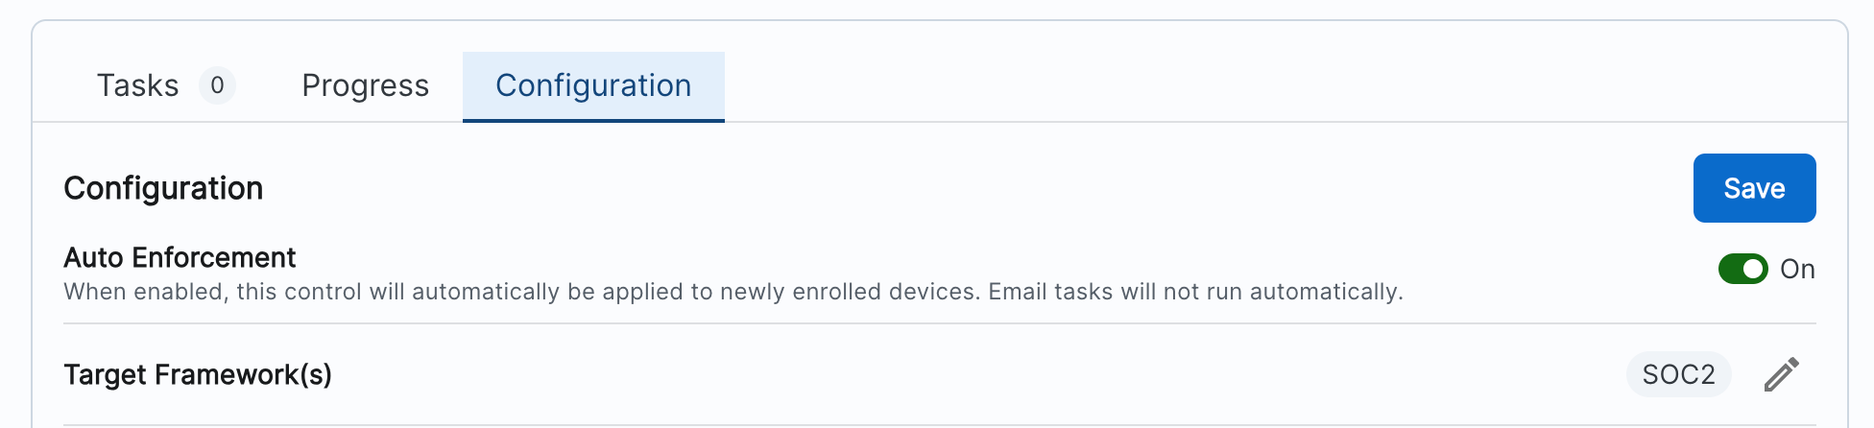
Task: Select the Configuration tab
Action: pos(593,85)
